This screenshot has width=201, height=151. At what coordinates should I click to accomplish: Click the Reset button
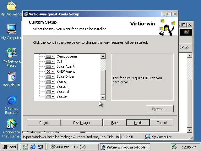(44, 123)
